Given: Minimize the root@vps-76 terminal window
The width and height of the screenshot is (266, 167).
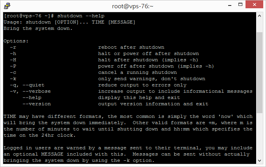Looking at the screenshot, I should [230, 5].
